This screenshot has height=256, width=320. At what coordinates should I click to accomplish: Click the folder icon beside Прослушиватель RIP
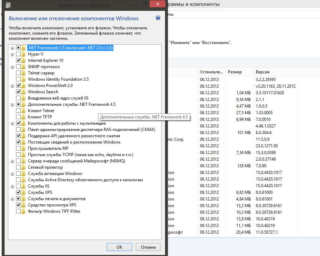[23, 148]
